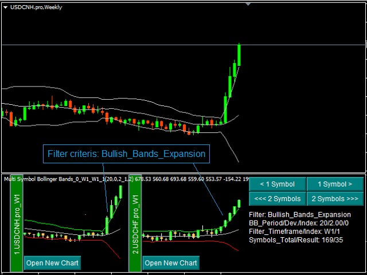Open New Chart for USDCHF
Image resolution: width=367 pixels, height=275 pixels.
click(171, 263)
